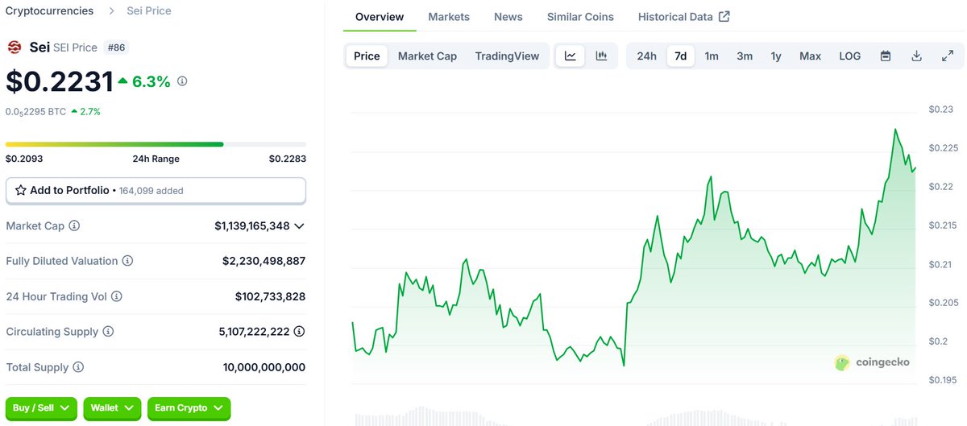Viewport: 967px width, 426px height.
Task: Click the star icon in Add to Portfolio
Action: coord(21,190)
